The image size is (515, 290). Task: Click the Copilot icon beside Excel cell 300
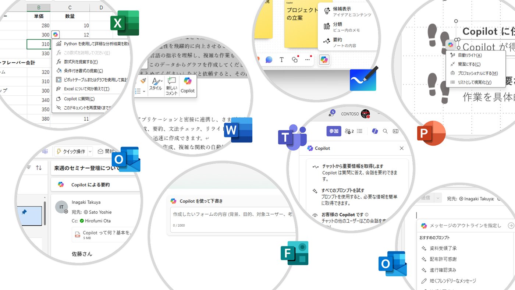click(x=55, y=35)
